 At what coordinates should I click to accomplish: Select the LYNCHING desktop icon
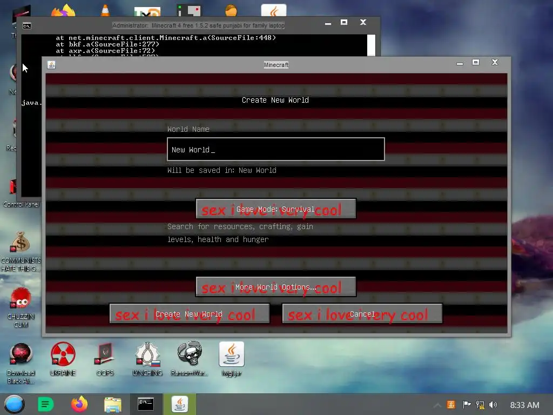pos(147,359)
